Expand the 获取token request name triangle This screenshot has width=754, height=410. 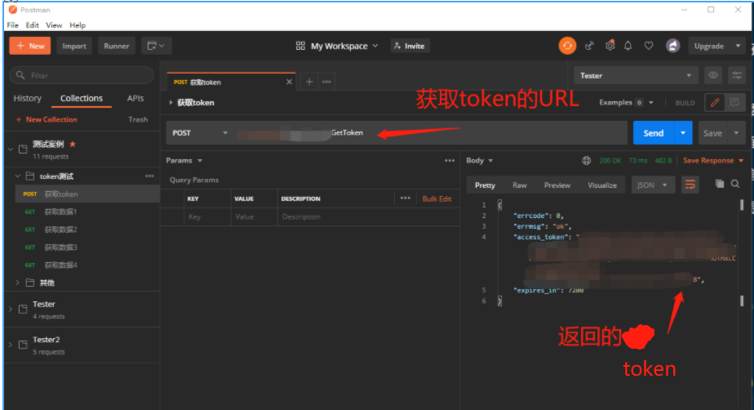[x=171, y=103]
